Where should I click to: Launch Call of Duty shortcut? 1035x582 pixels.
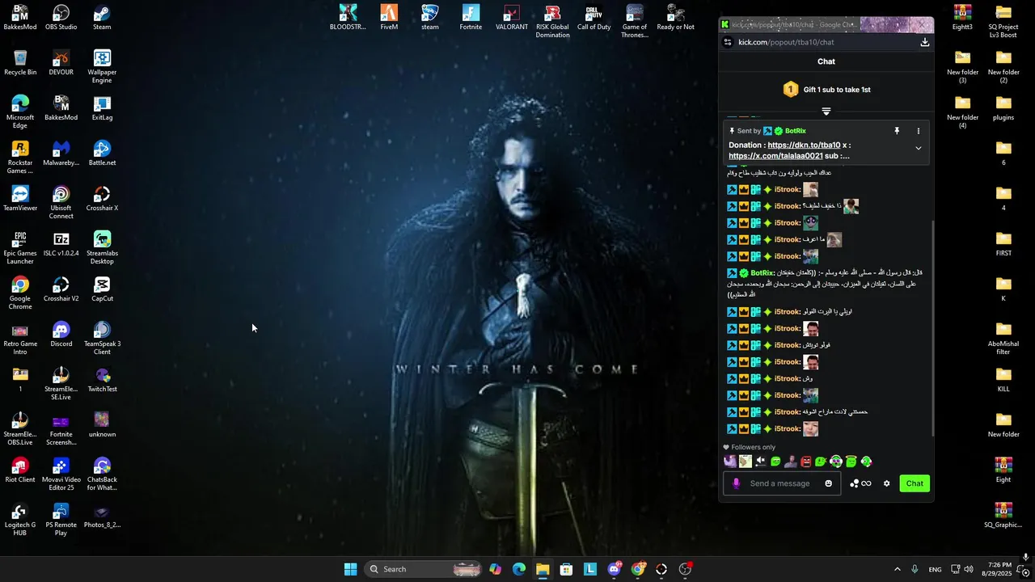tap(594, 18)
